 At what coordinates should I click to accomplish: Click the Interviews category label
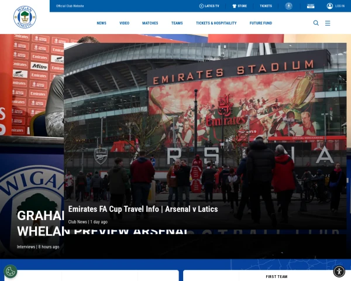pyautogui.click(x=26, y=246)
